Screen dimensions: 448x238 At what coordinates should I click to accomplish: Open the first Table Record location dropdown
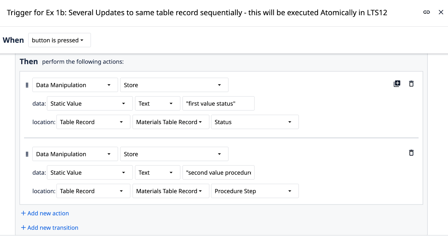(93, 122)
